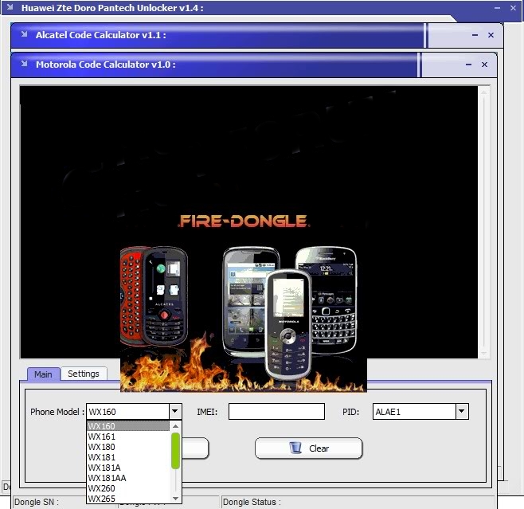Select WX181A in the model list
Image resolution: width=524 pixels, height=509 pixels.
pyautogui.click(x=128, y=468)
